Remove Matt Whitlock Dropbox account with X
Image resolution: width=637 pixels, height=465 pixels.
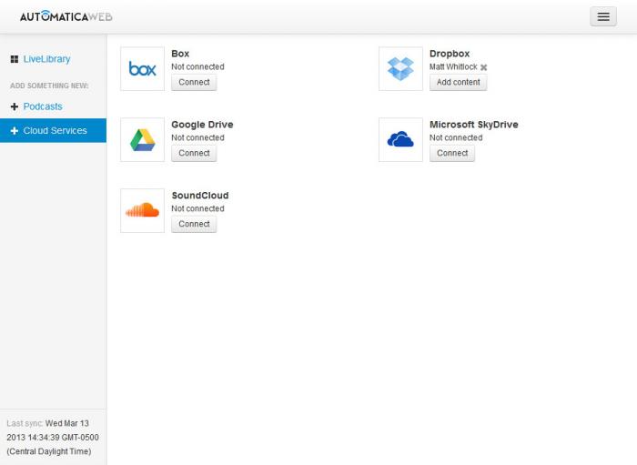[483, 67]
